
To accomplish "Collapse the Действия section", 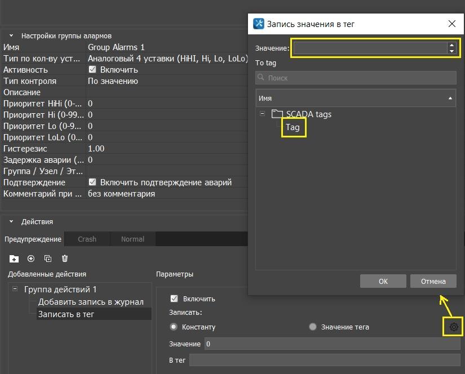I will pos(11,222).
